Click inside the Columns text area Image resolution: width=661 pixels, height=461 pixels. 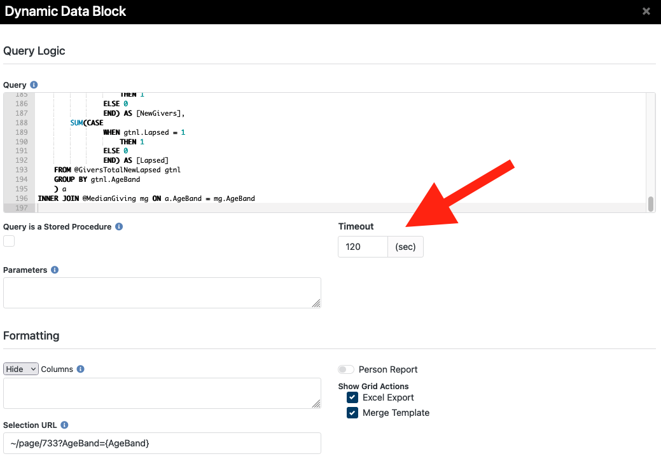162,393
